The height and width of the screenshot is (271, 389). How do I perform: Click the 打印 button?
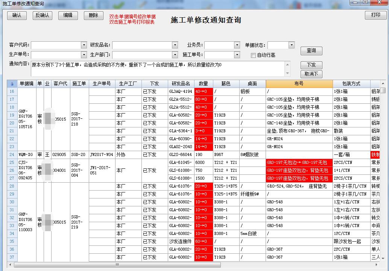[375, 15]
